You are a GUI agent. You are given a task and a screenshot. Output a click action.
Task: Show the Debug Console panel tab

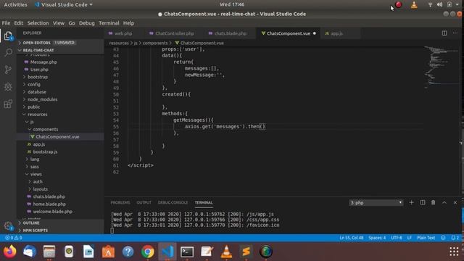click(173, 203)
